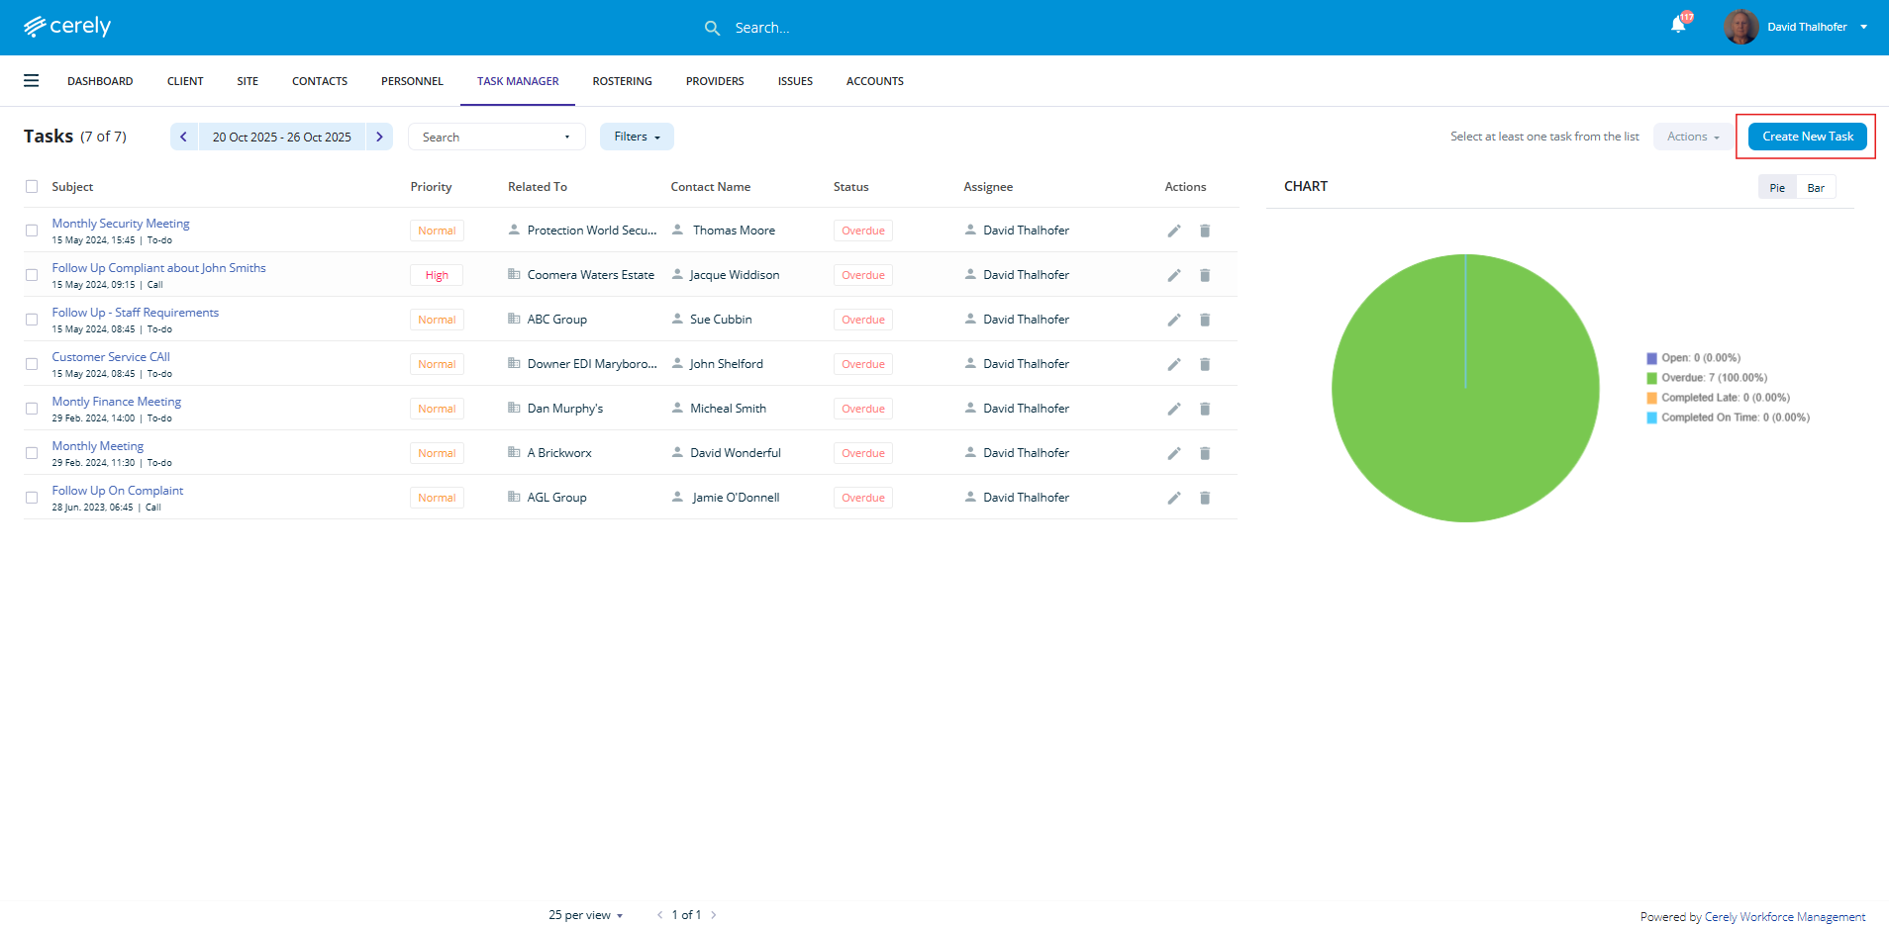The width and height of the screenshot is (1889, 926).
Task: Open the Personnel menu item
Action: point(412,81)
